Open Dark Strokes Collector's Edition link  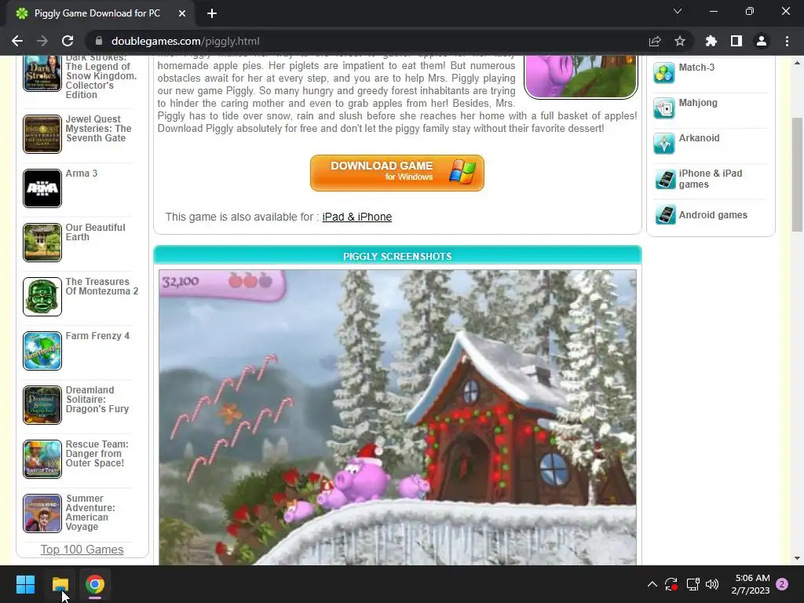point(101,76)
